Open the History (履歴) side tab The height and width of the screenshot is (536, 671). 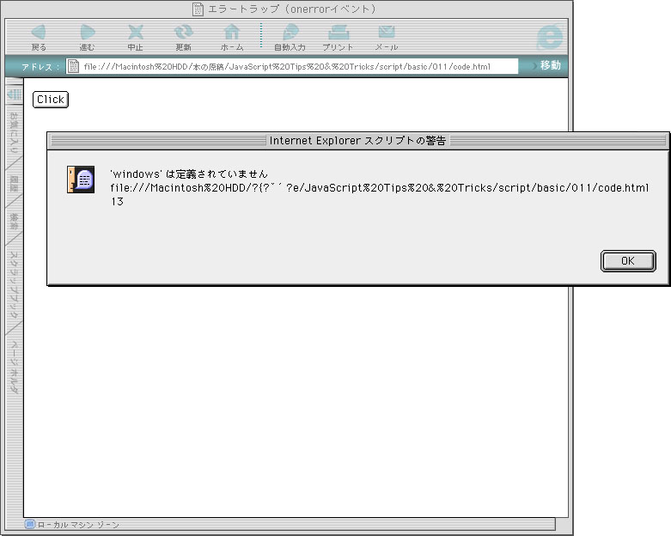[14, 184]
